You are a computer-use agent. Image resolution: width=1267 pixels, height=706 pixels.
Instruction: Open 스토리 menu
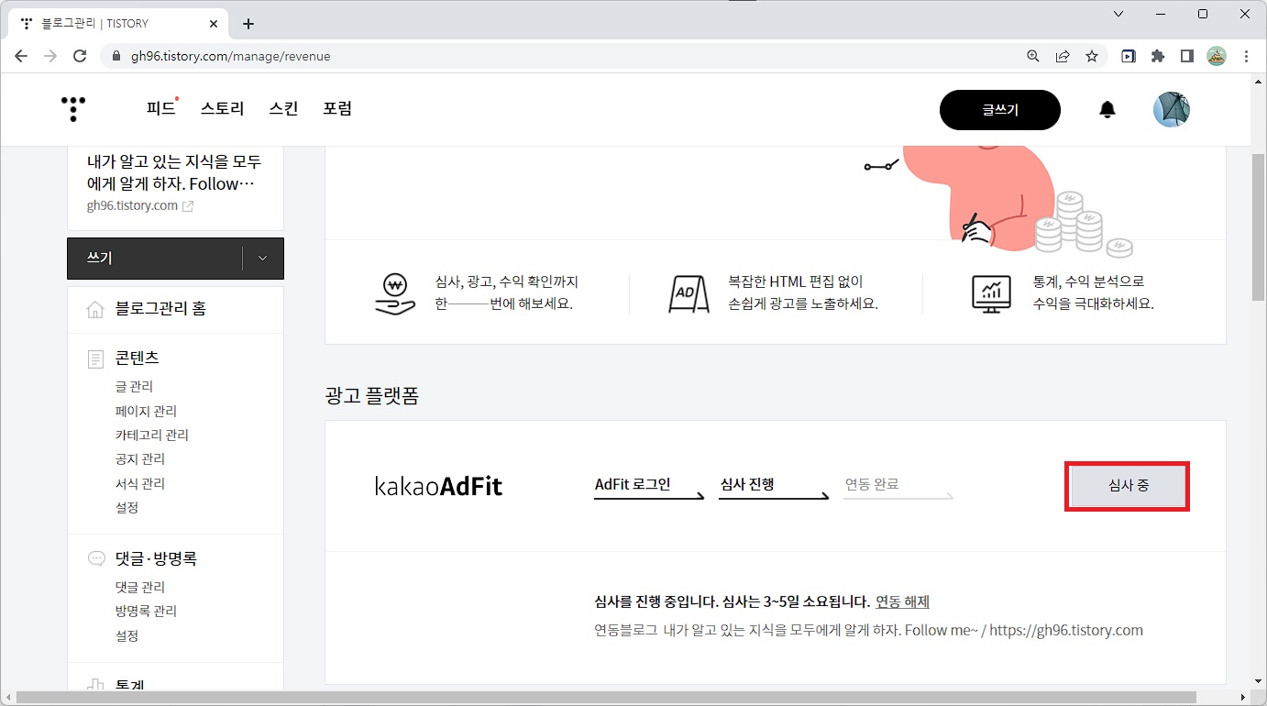(x=222, y=108)
